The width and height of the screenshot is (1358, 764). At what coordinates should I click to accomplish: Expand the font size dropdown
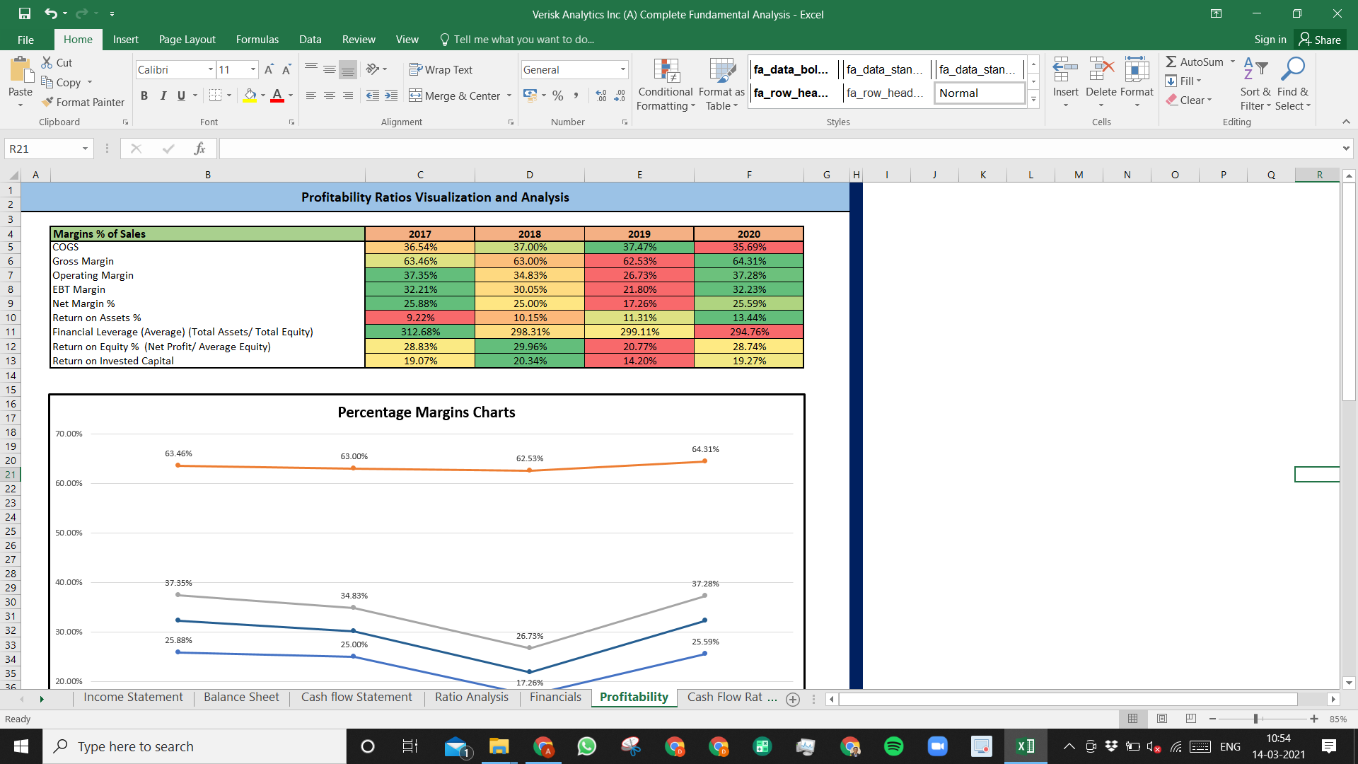pos(253,69)
